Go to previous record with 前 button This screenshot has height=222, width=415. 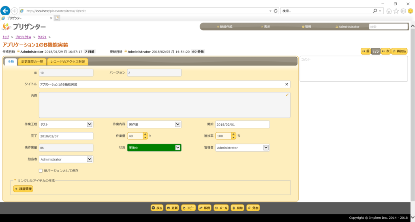(x=366, y=51)
